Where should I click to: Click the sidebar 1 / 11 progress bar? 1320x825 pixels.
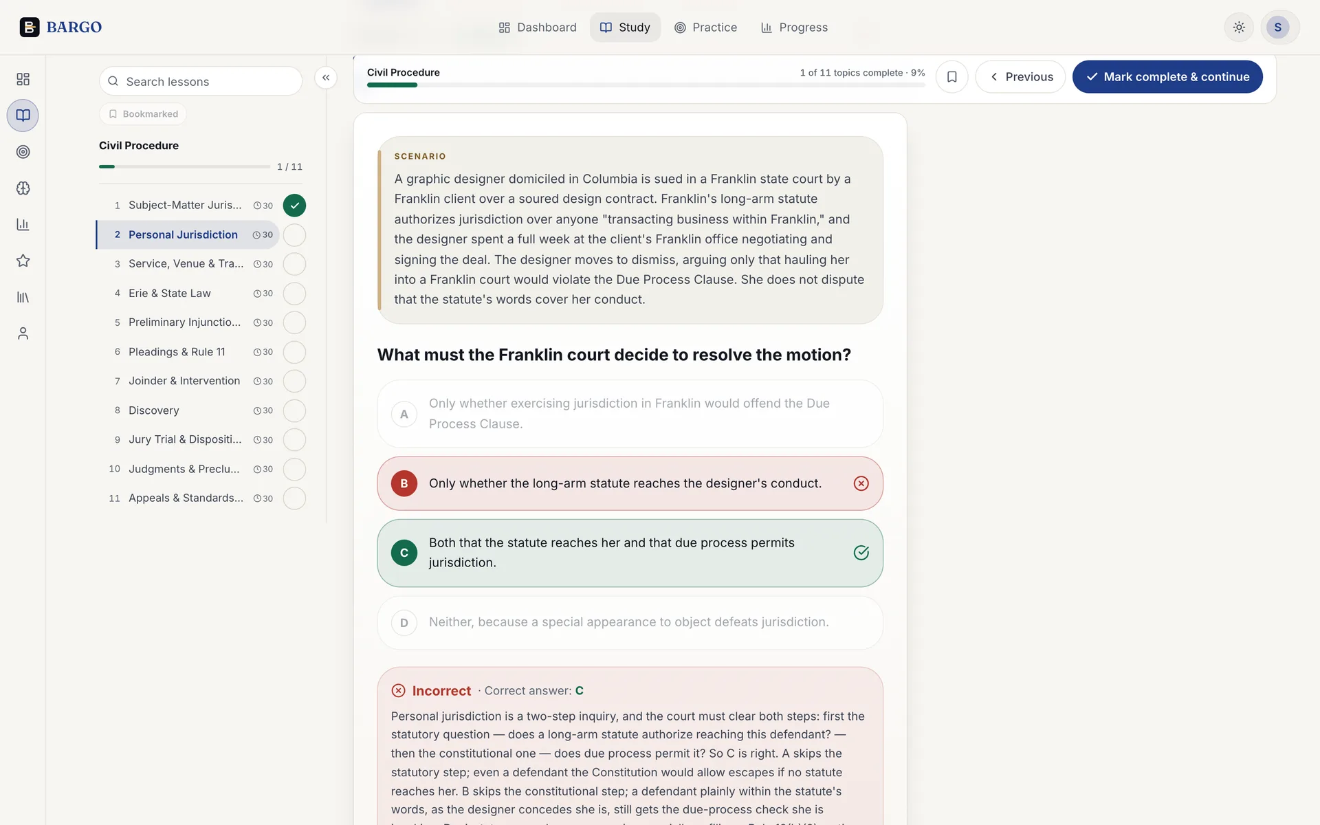[x=184, y=166]
